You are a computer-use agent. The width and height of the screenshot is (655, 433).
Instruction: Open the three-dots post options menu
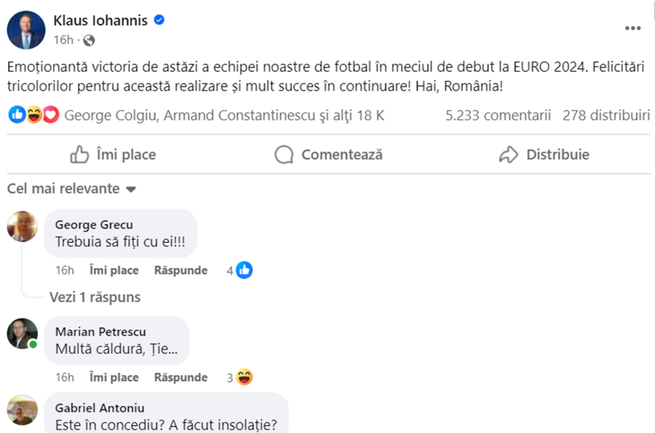[633, 29]
